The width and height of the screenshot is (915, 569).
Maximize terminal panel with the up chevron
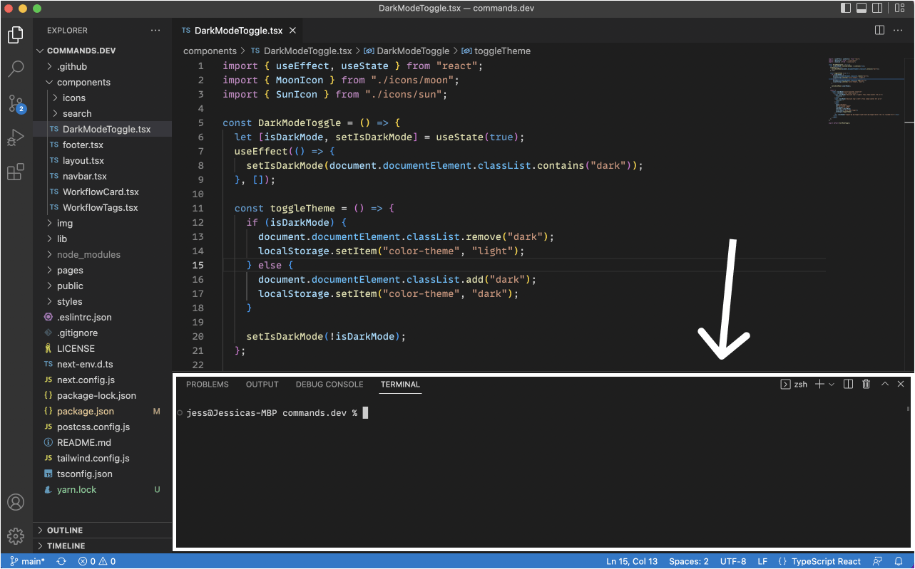[x=884, y=384]
